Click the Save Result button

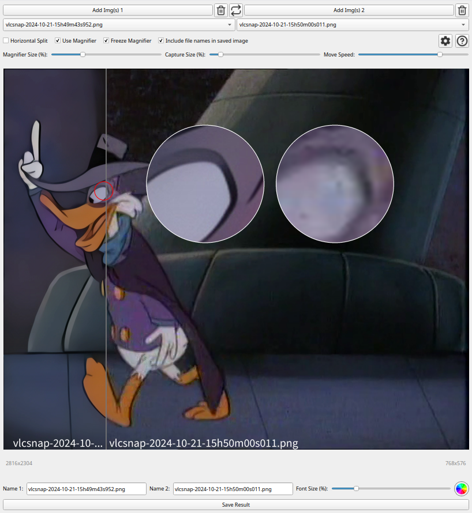pos(236,504)
